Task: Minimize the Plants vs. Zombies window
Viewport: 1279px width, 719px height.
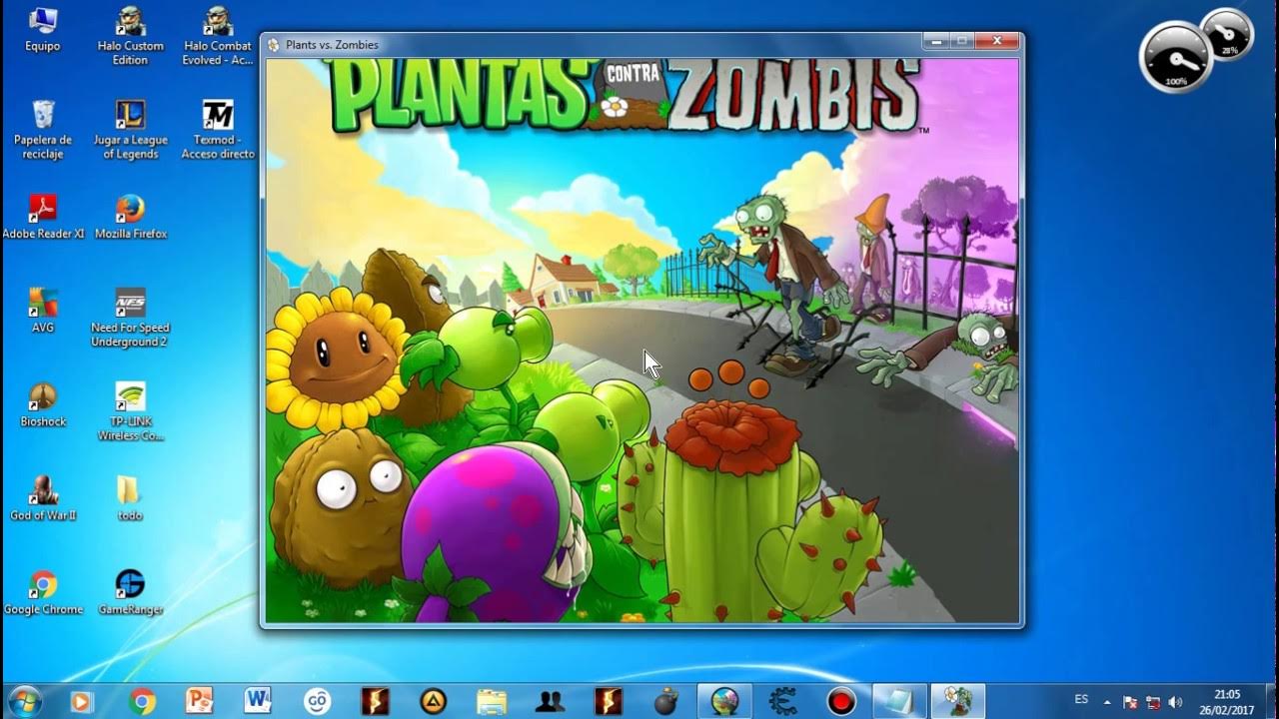Action: [935, 42]
